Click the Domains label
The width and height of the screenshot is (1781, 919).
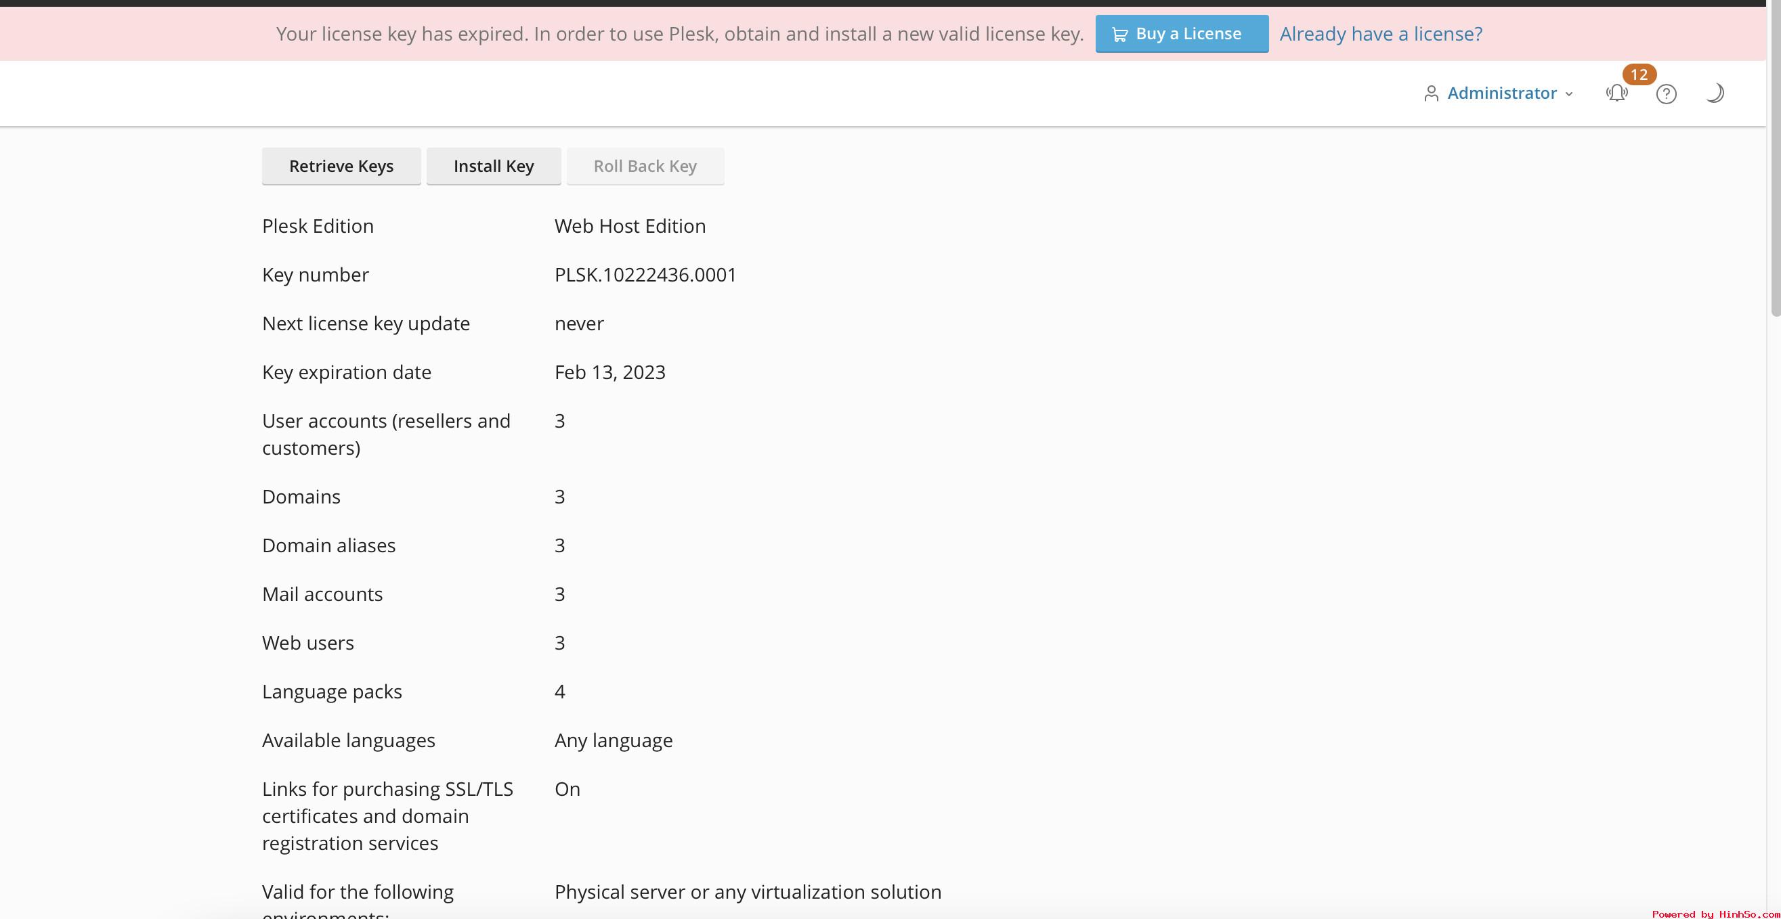(301, 497)
